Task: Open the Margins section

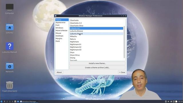Action: coord(62,39)
